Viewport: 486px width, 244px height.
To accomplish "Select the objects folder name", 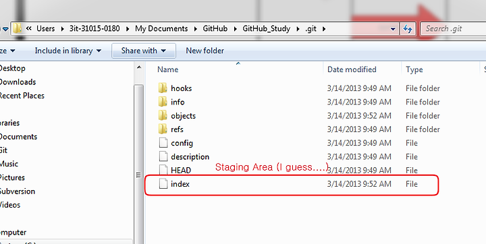I will click(183, 116).
